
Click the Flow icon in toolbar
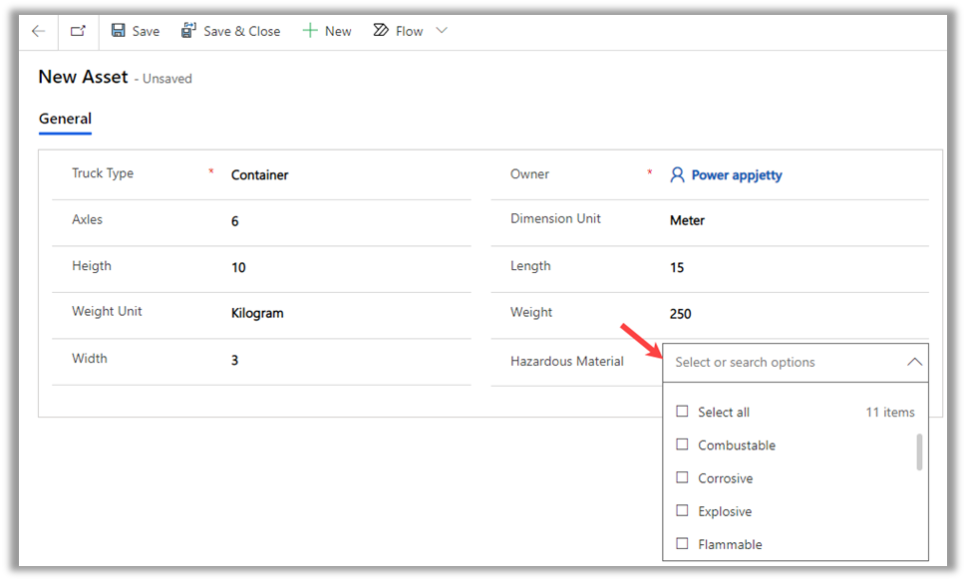[x=381, y=31]
